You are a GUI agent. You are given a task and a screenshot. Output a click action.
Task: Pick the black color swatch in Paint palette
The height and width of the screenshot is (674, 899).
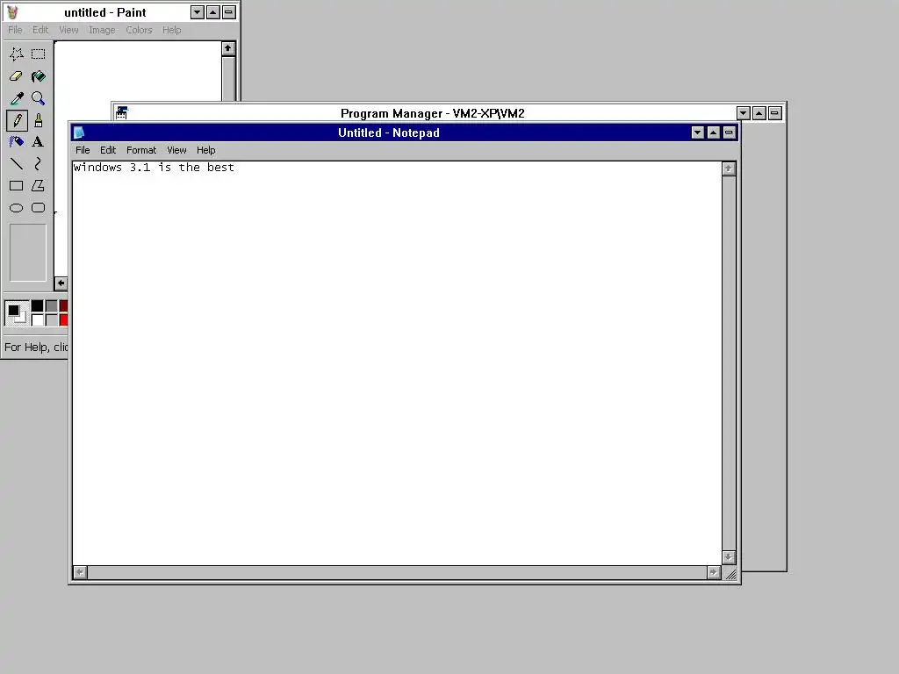point(37,306)
